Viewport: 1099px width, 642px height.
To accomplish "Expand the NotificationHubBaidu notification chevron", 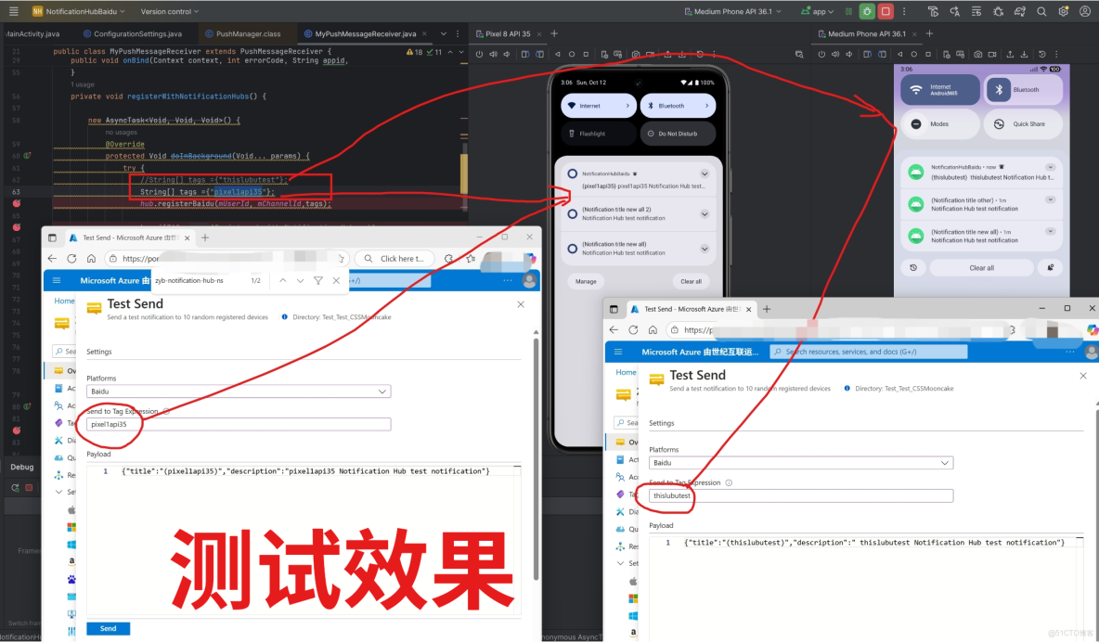I will 705,174.
